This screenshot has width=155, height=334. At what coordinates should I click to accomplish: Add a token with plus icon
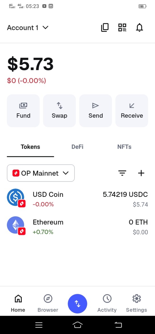141,173
